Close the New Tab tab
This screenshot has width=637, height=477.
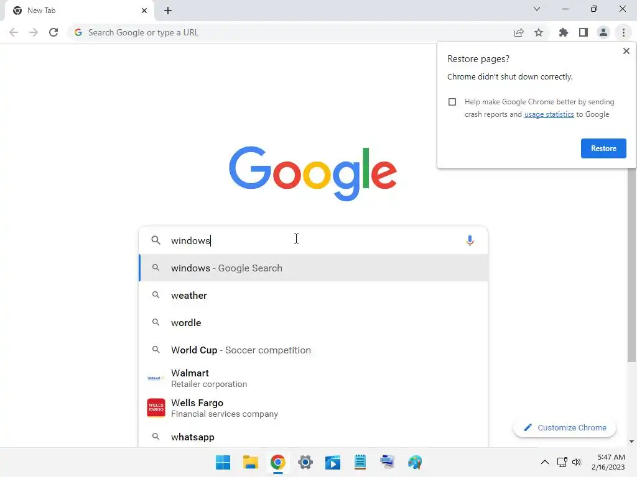click(x=144, y=11)
